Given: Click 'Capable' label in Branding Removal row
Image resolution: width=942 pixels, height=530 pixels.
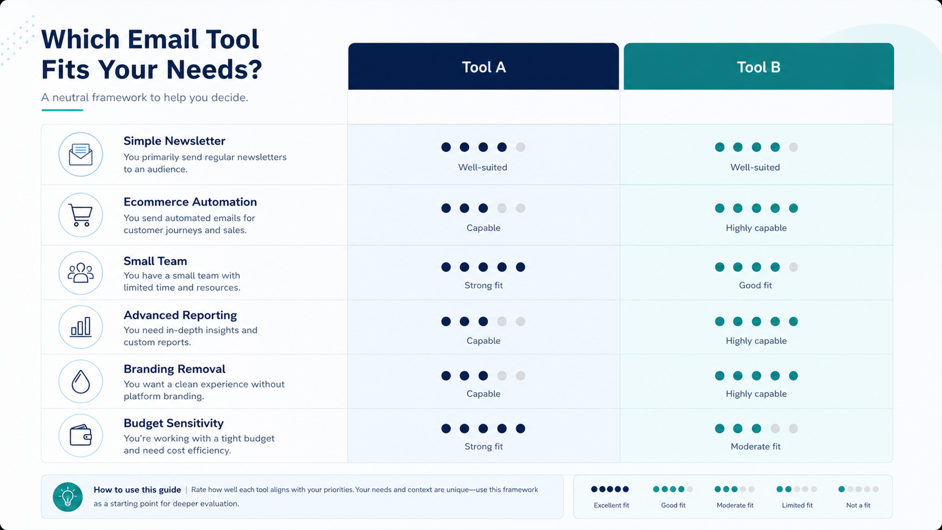Looking at the screenshot, I should pos(483,394).
